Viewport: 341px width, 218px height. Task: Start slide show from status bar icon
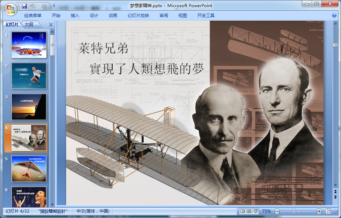coord(256,211)
